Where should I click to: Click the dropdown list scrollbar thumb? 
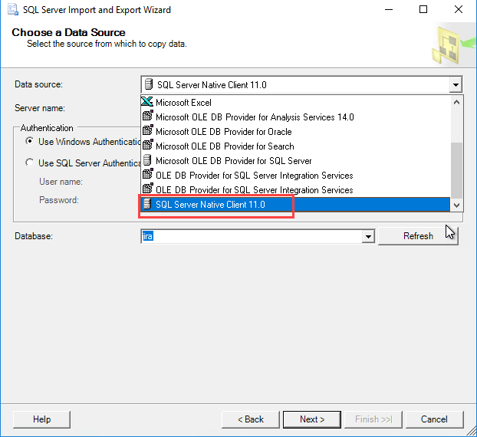tap(456, 170)
